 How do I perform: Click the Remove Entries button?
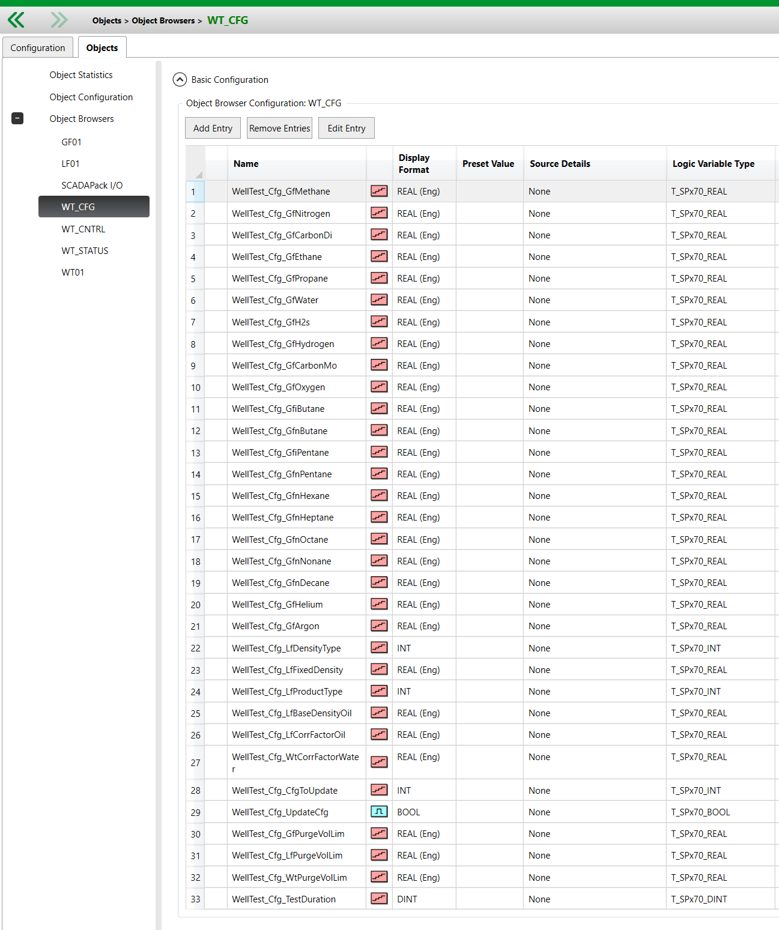pyautogui.click(x=279, y=128)
